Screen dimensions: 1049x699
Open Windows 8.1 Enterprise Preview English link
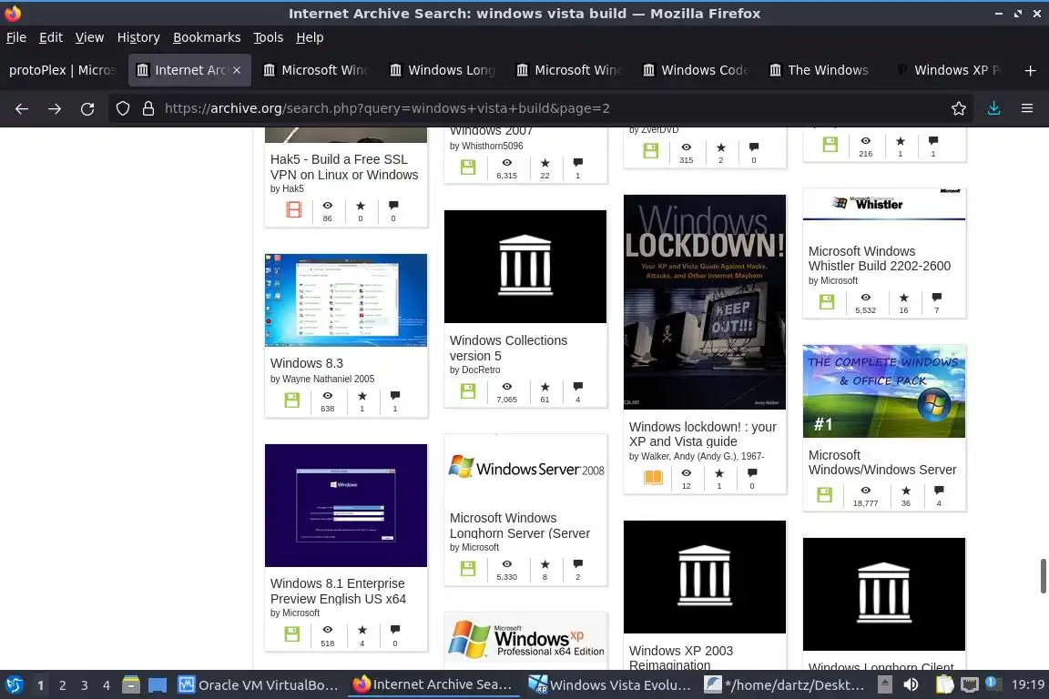[338, 592]
